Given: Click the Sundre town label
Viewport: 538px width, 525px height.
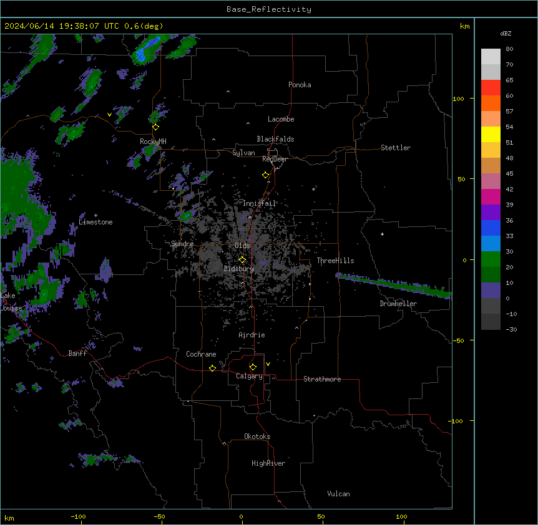Looking at the screenshot, I should [x=182, y=244].
